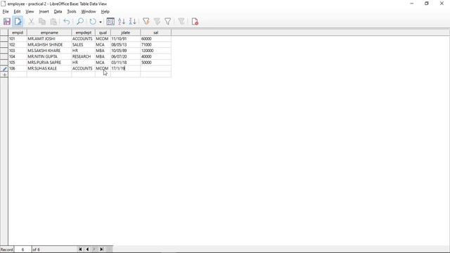Click cell MS.SAKSHI KHARE
Image resolution: width=450 pixels, height=253 pixels.
(49, 51)
